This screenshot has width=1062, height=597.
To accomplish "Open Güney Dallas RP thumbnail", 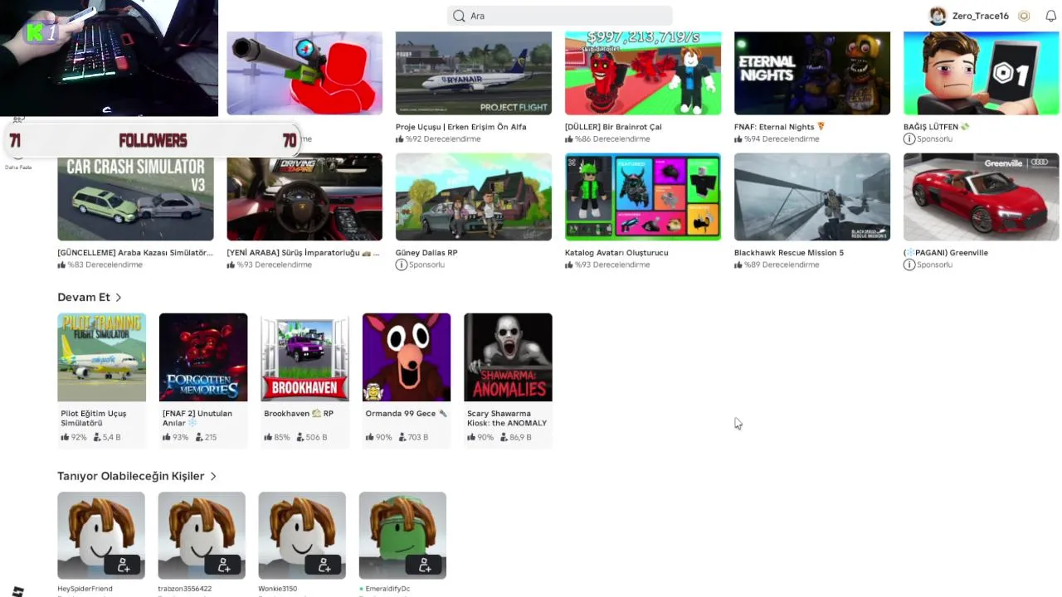I will coord(474,197).
